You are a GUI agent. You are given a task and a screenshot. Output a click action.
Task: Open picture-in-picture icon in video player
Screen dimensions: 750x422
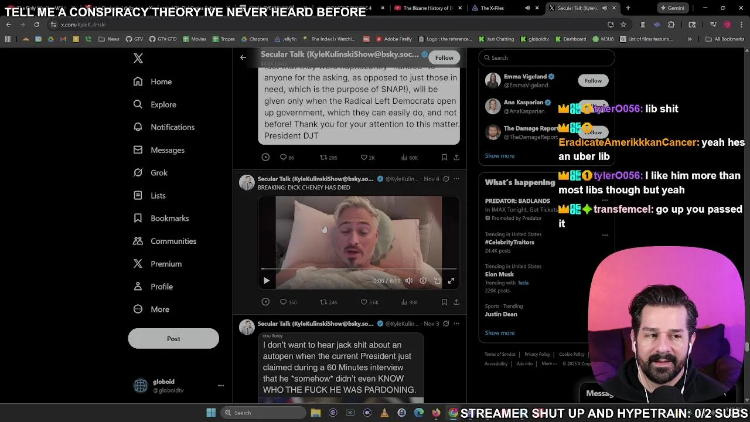point(437,281)
